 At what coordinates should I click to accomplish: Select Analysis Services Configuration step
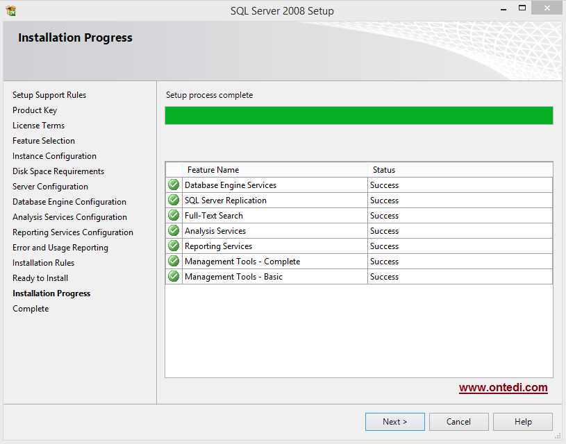(69, 217)
